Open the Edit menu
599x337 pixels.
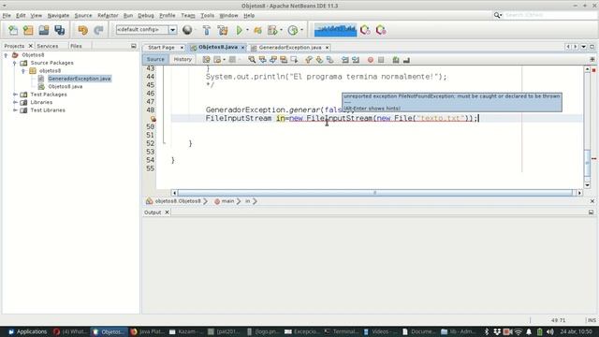[21, 15]
